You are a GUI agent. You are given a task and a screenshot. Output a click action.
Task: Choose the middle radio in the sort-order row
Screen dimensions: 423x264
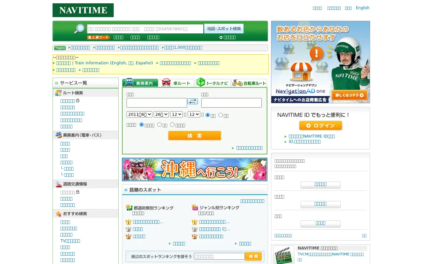click(159, 125)
